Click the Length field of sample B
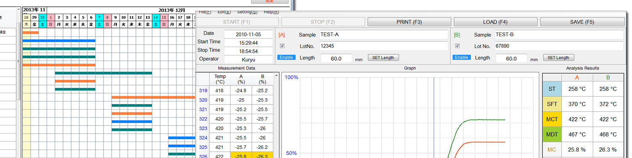Screen dimensions: 632x158 [x=511, y=59]
